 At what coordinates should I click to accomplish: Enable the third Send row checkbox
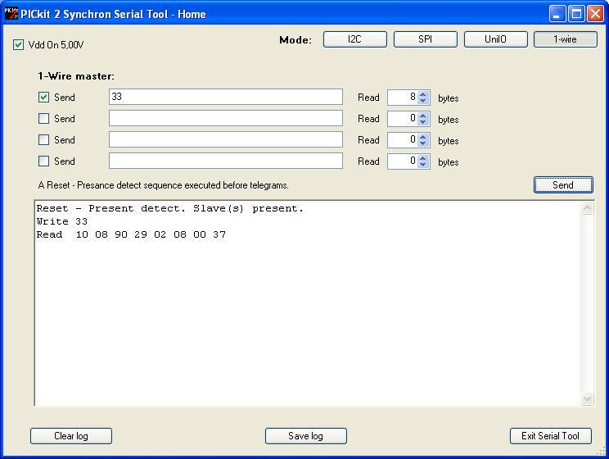44,140
